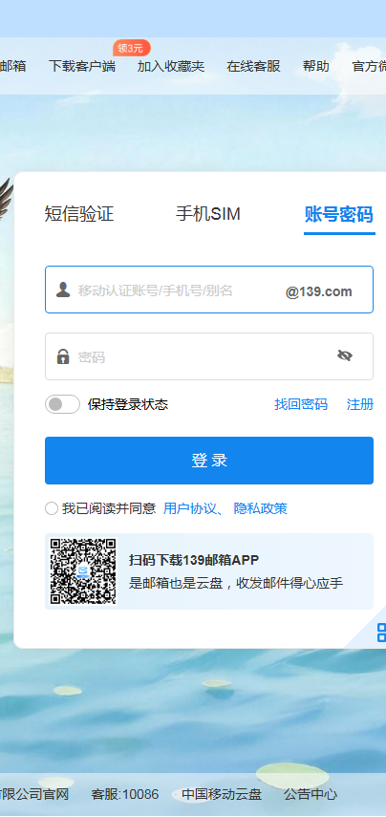Click the user avatar icon in account field
386x817 pixels.
coord(63,290)
